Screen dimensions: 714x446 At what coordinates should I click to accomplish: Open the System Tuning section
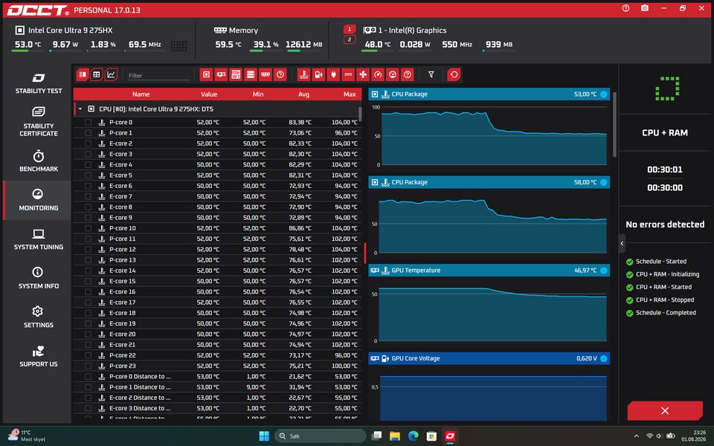[x=38, y=239]
